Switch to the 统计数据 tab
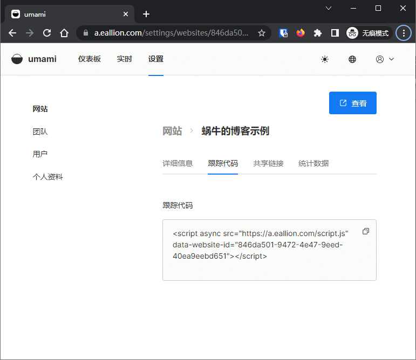 313,163
